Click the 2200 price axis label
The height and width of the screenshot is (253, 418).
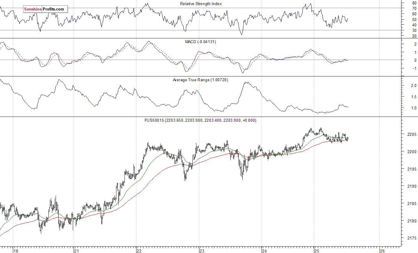412,152
